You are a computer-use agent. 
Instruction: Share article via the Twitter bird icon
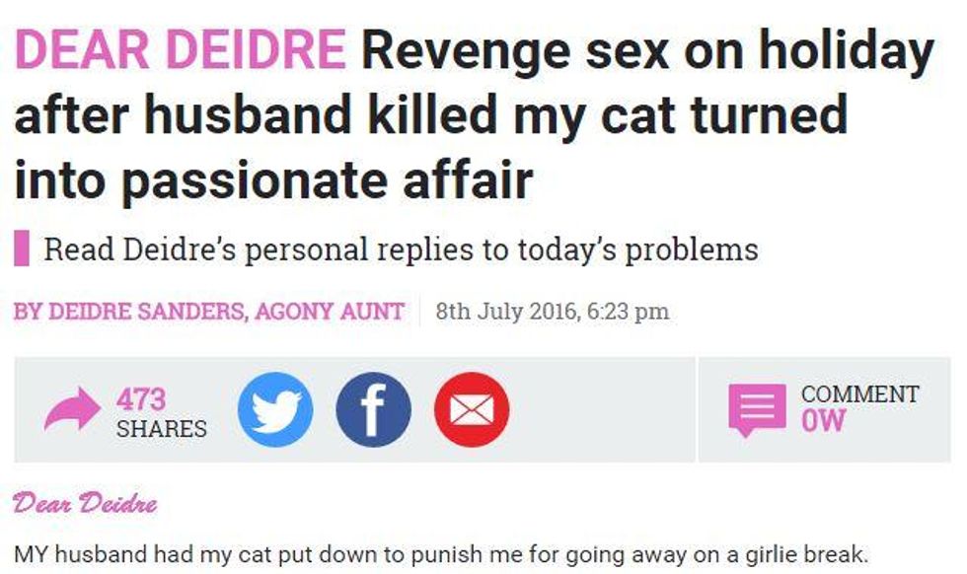[x=275, y=409]
